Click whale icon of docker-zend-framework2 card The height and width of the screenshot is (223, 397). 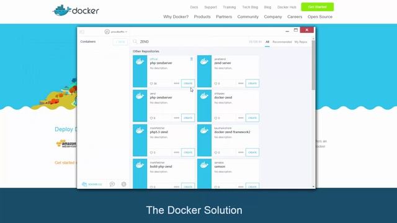click(204, 131)
